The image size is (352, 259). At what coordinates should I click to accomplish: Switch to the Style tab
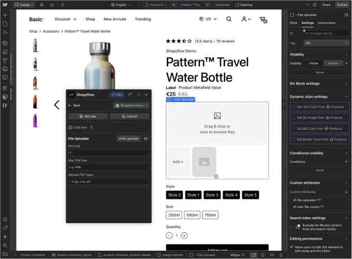tap(293, 23)
